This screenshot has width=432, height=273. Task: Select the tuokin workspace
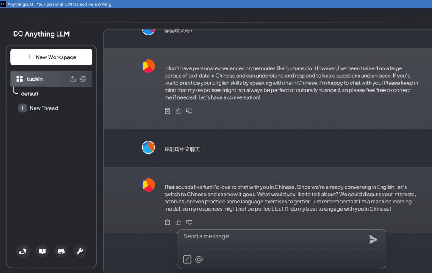coord(35,79)
